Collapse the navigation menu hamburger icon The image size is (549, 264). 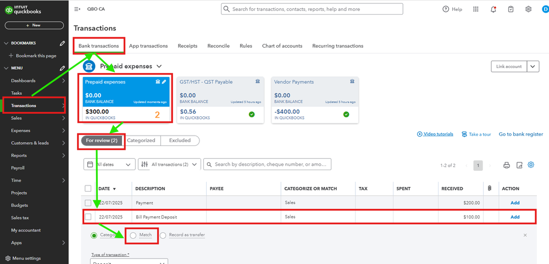point(77,9)
